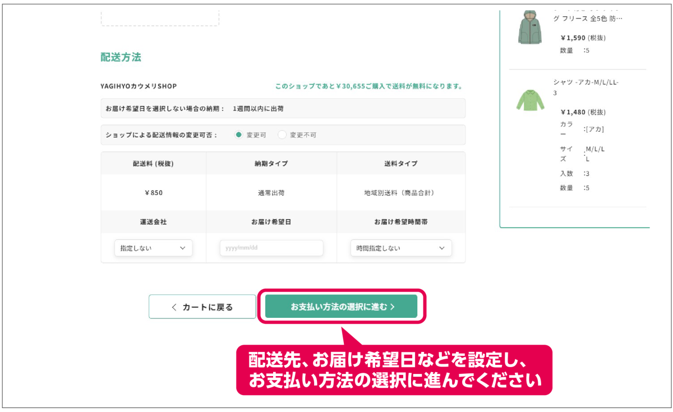Open the hooded fleece jacket thumbnail

[x=530, y=28]
